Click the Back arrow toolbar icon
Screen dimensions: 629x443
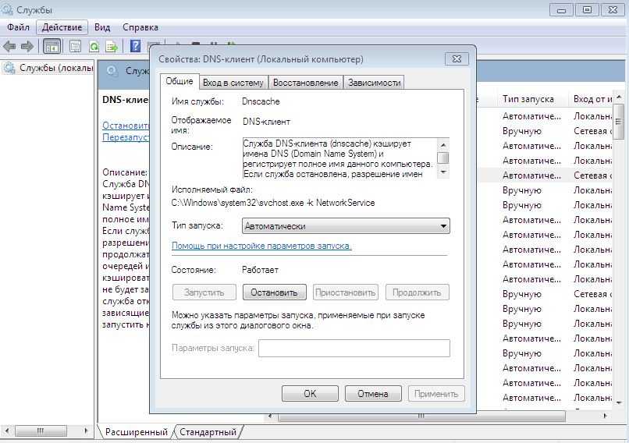click(x=10, y=47)
